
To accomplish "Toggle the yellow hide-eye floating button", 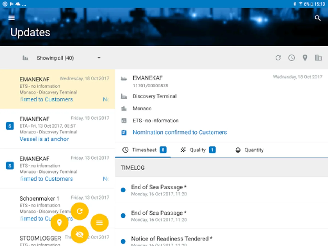I will pos(80,234).
